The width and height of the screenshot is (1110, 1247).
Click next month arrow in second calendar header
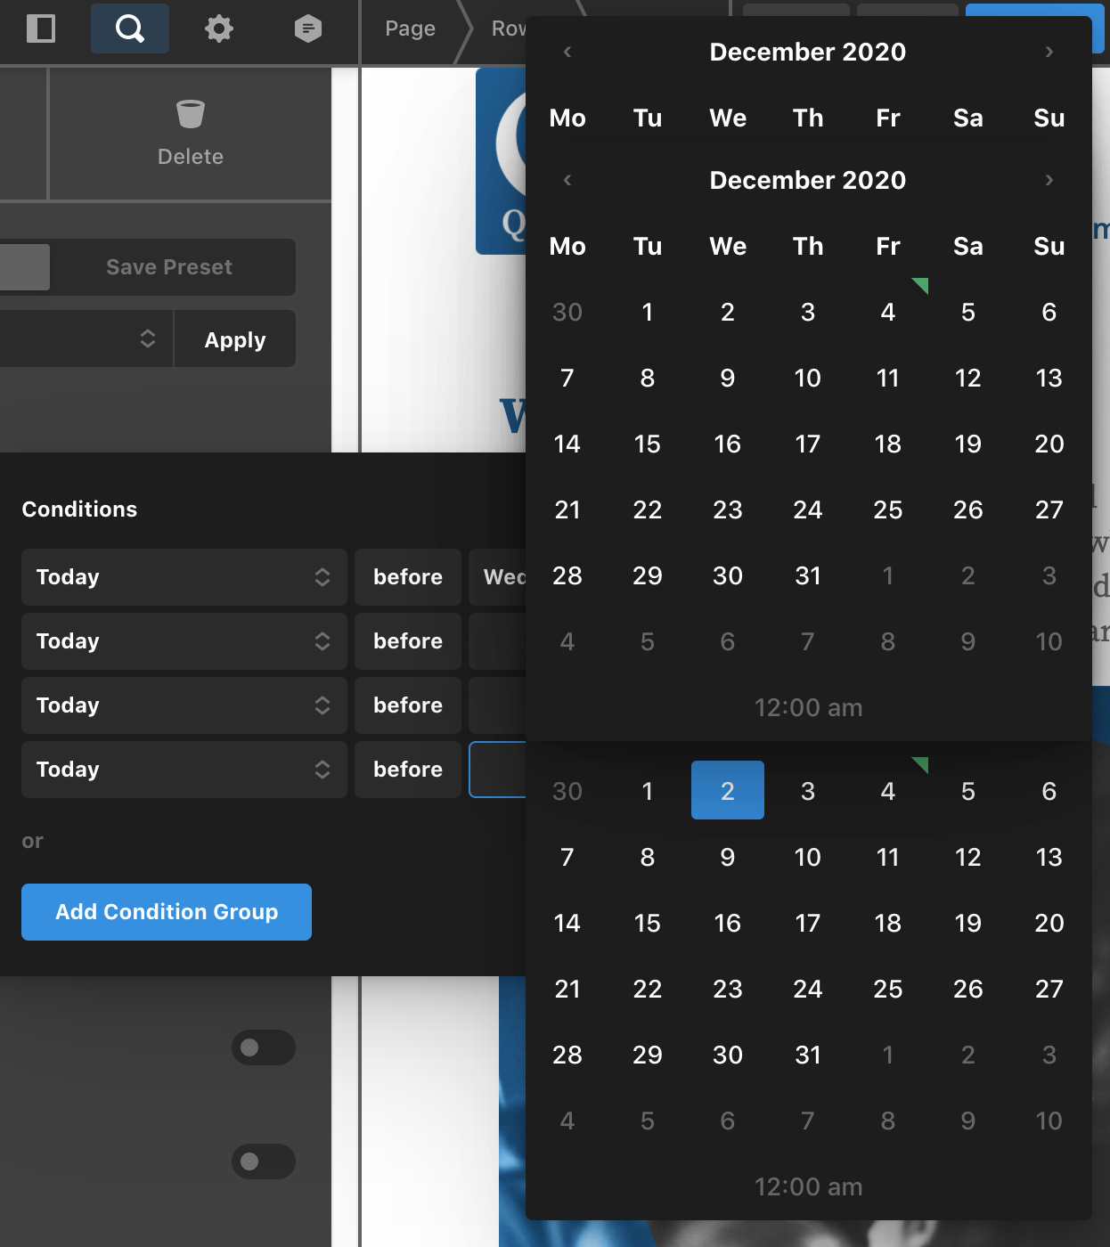(x=1049, y=180)
